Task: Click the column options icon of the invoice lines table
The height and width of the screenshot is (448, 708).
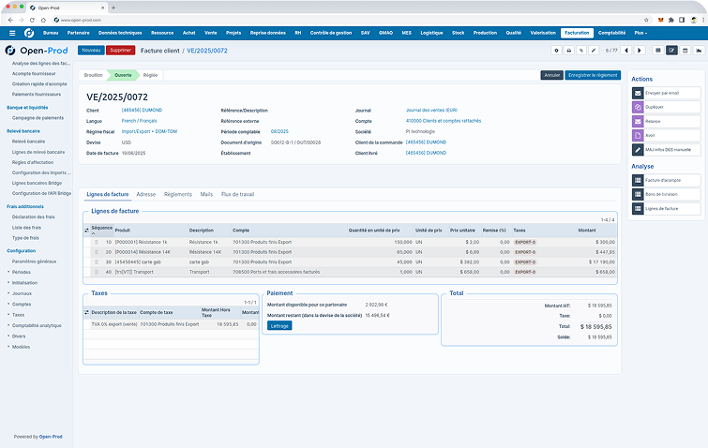Action: click(86, 230)
